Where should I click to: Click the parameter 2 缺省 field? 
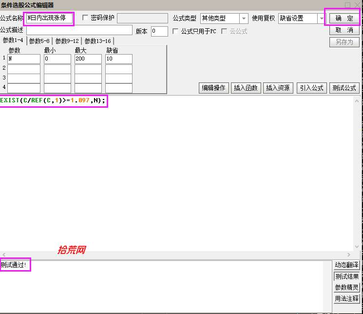119,69
